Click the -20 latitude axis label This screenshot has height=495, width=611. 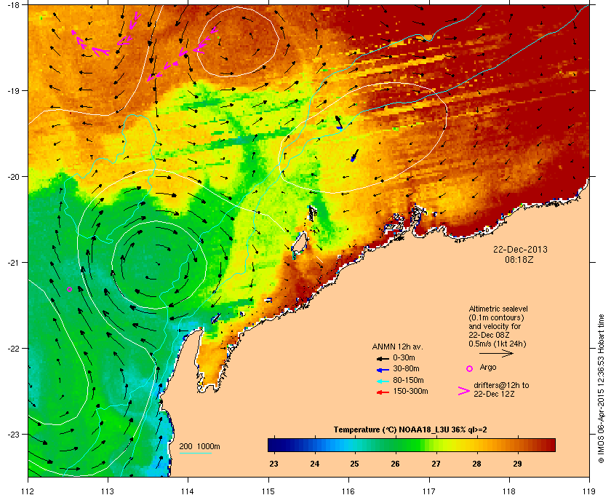pyautogui.click(x=15, y=176)
